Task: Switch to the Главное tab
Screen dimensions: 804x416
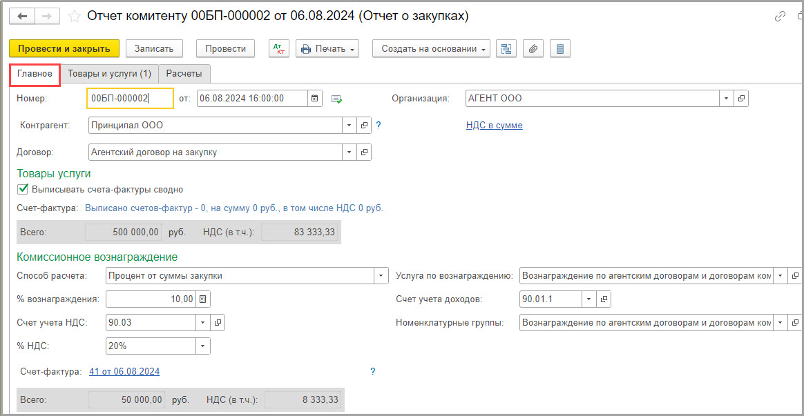Action: pyautogui.click(x=35, y=74)
